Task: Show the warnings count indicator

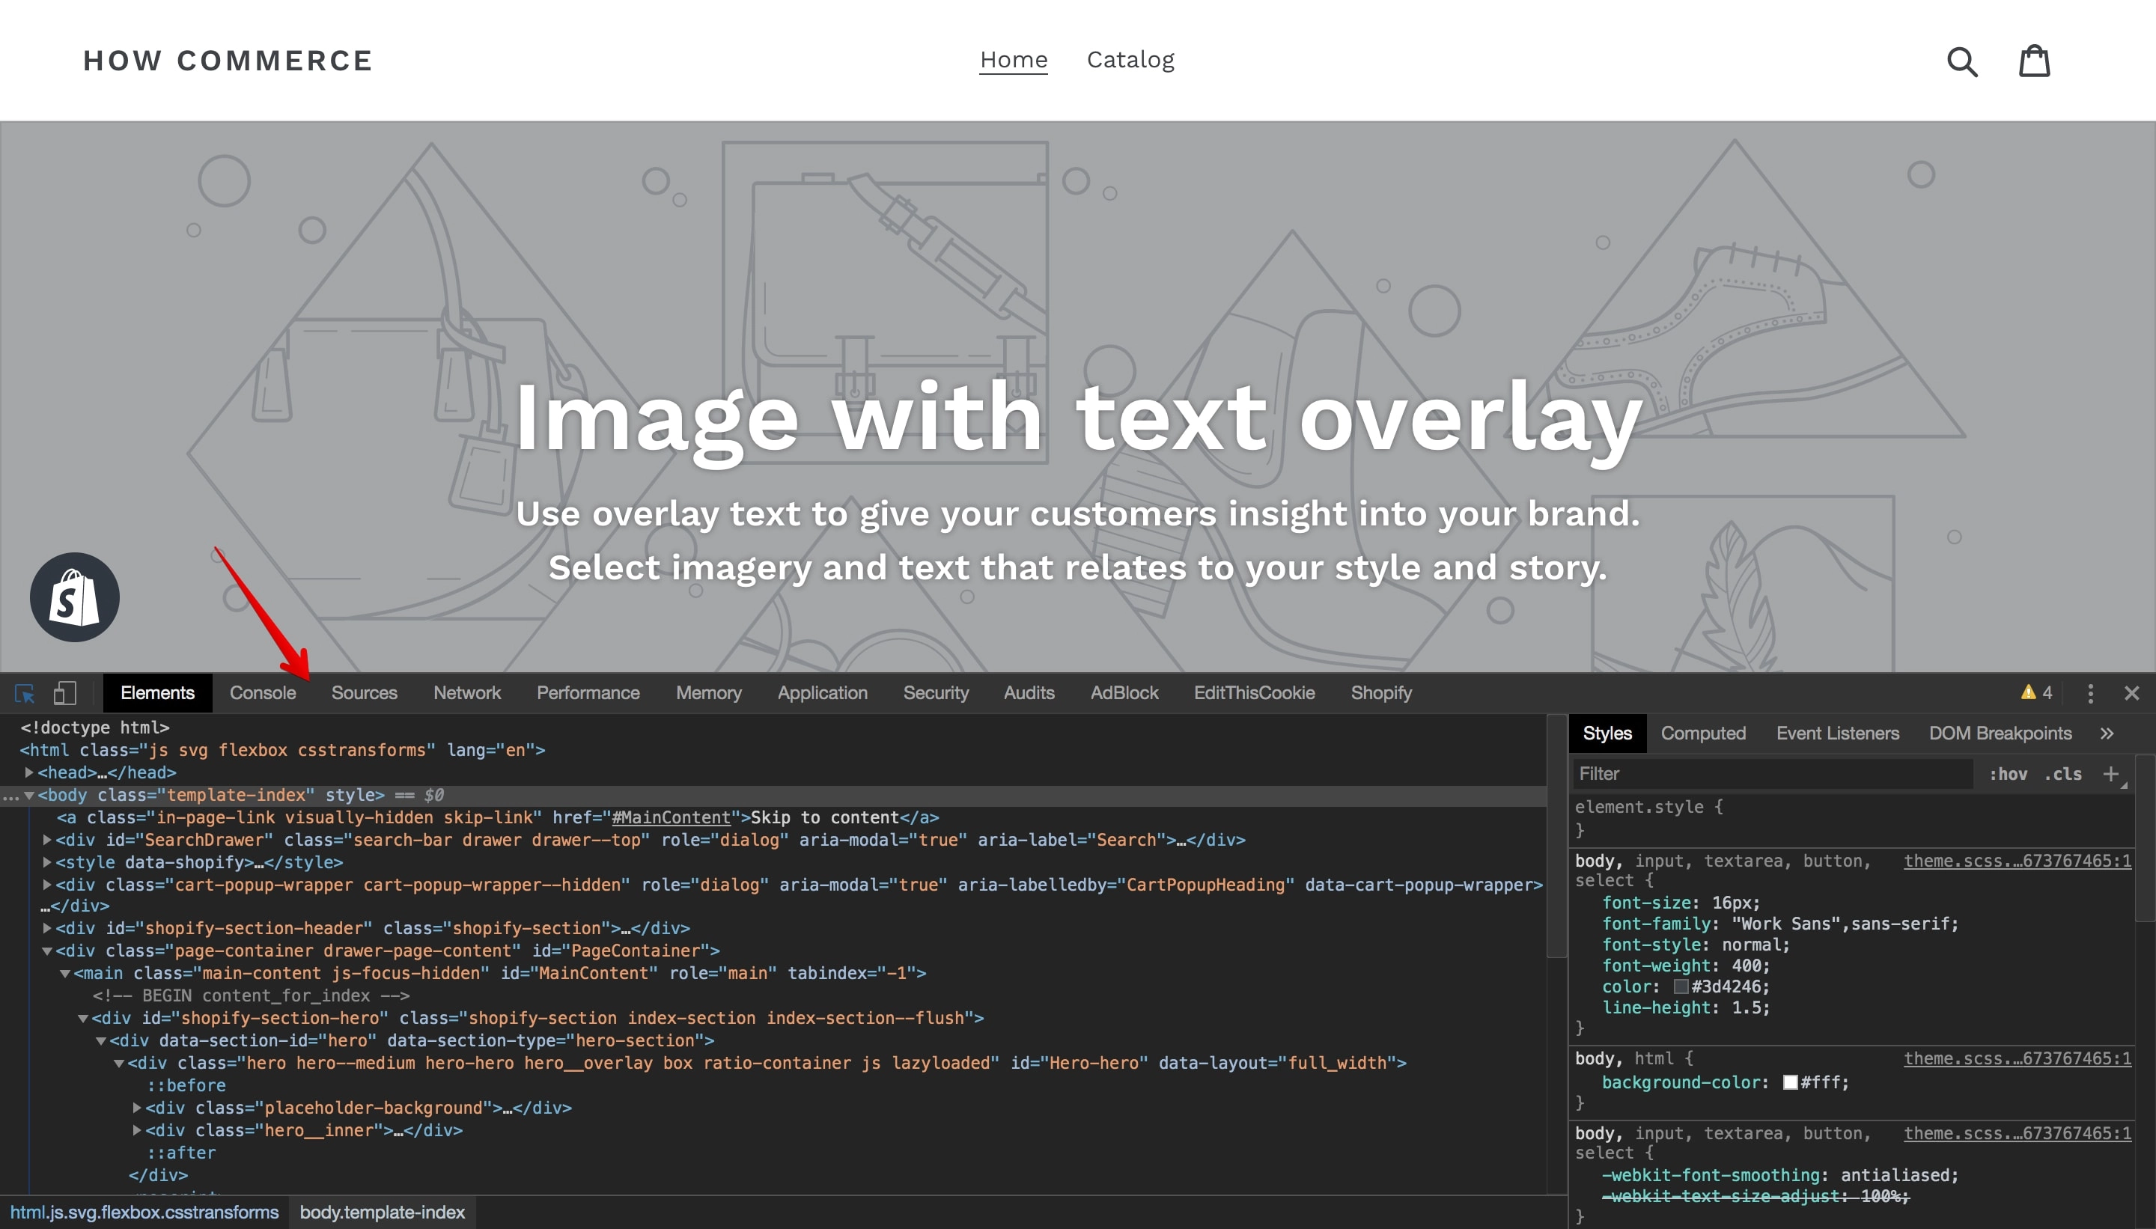Action: 2036,693
